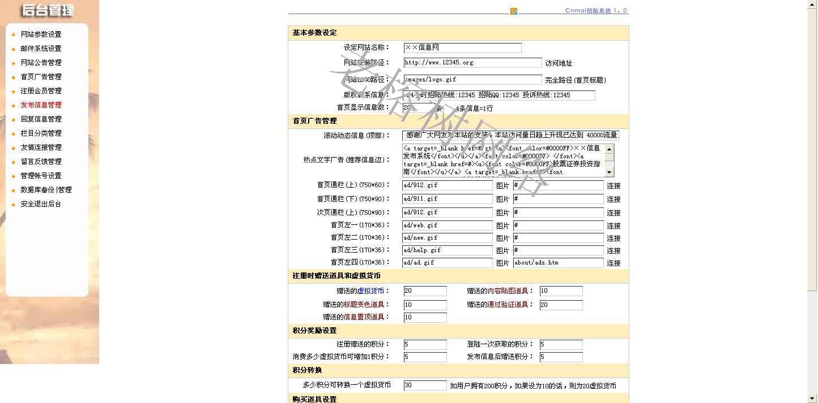Select the highlighted 发布信息管理 entry

point(41,105)
